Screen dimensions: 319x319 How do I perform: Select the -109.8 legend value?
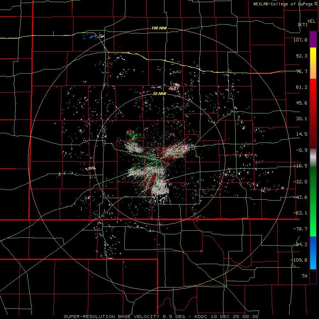[299, 260]
